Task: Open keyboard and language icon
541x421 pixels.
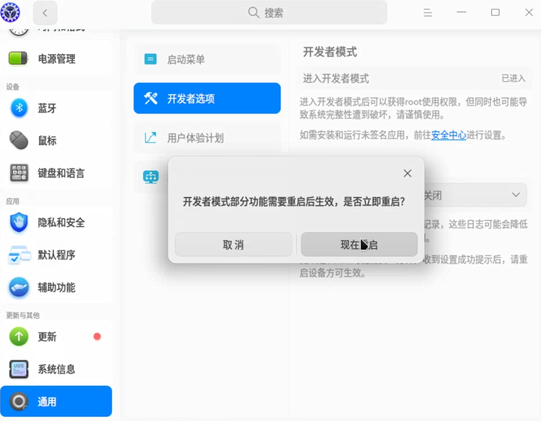Action: (x=19, y=173)
